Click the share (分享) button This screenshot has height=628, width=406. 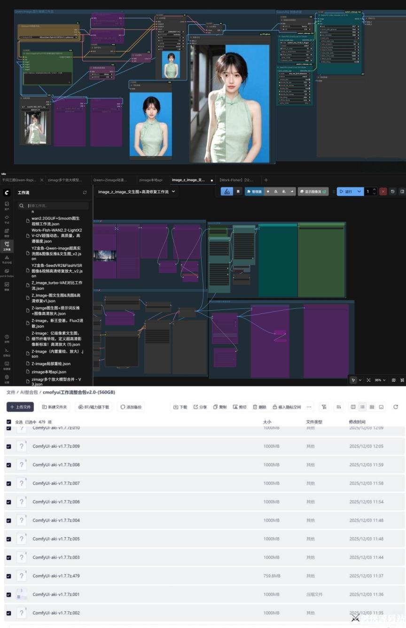(x=200, y=407)
